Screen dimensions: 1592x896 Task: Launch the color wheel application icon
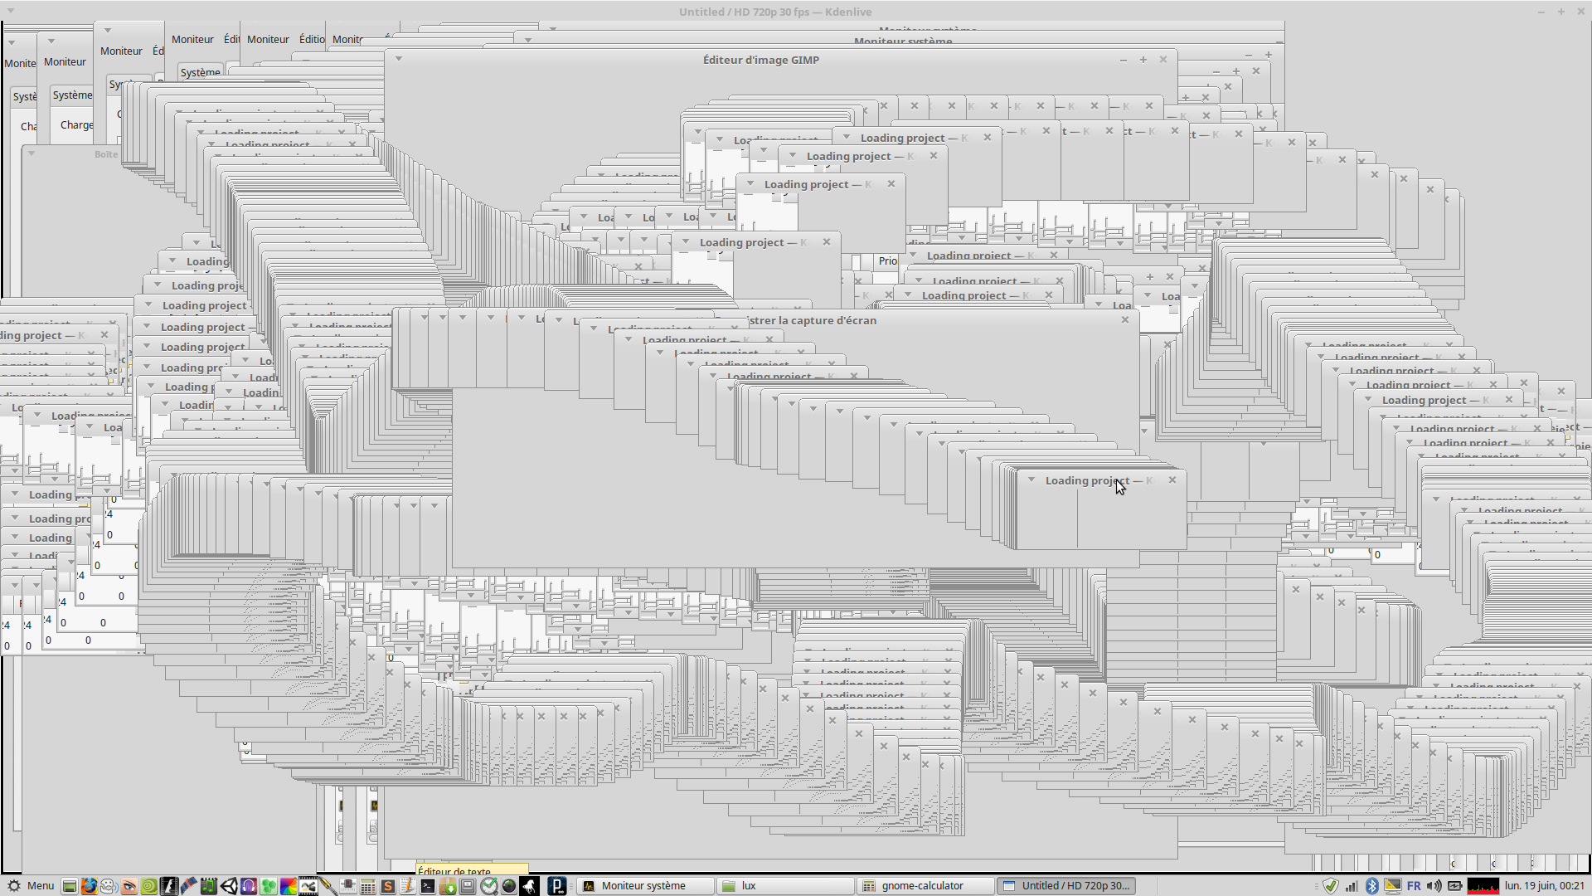click(289, 886)
